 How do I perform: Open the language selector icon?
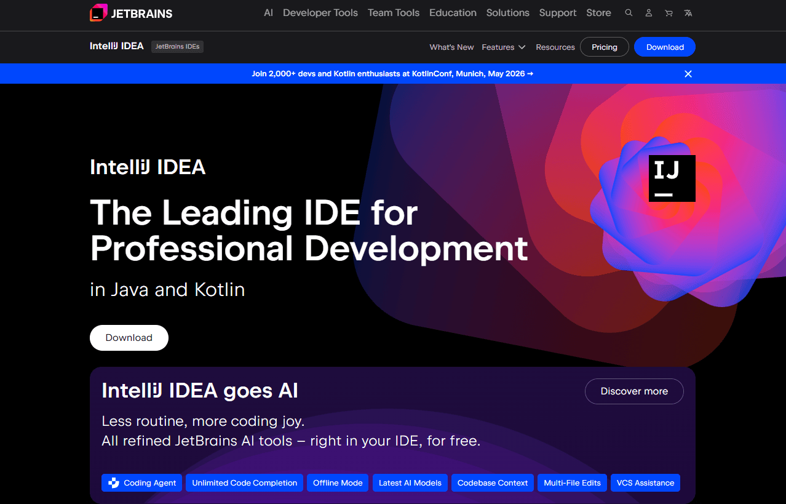[x=688, y=13]
